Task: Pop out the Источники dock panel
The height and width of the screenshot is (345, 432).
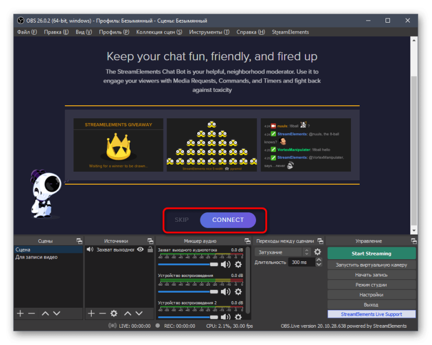Action: coord(151,241)
